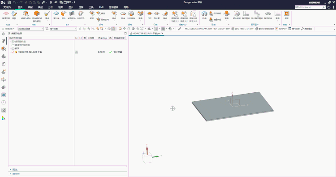Image resolution: width=336 pixels, height=177 pixels.
Task: Click Export STEP file button
Action: click(x=246, y=29)
